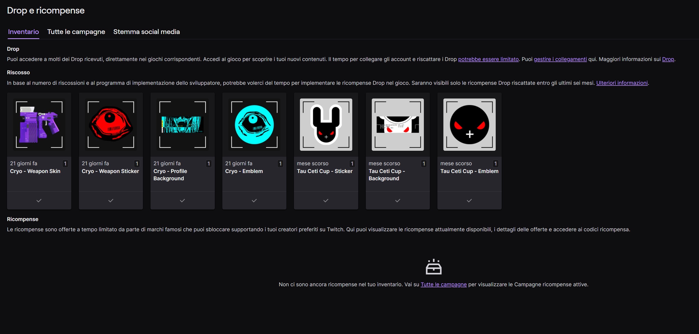Viewport: 699px width, 334px height.
Task: Open the Cryo Profile Background thumbnail
Action: [x=182, y=124]
